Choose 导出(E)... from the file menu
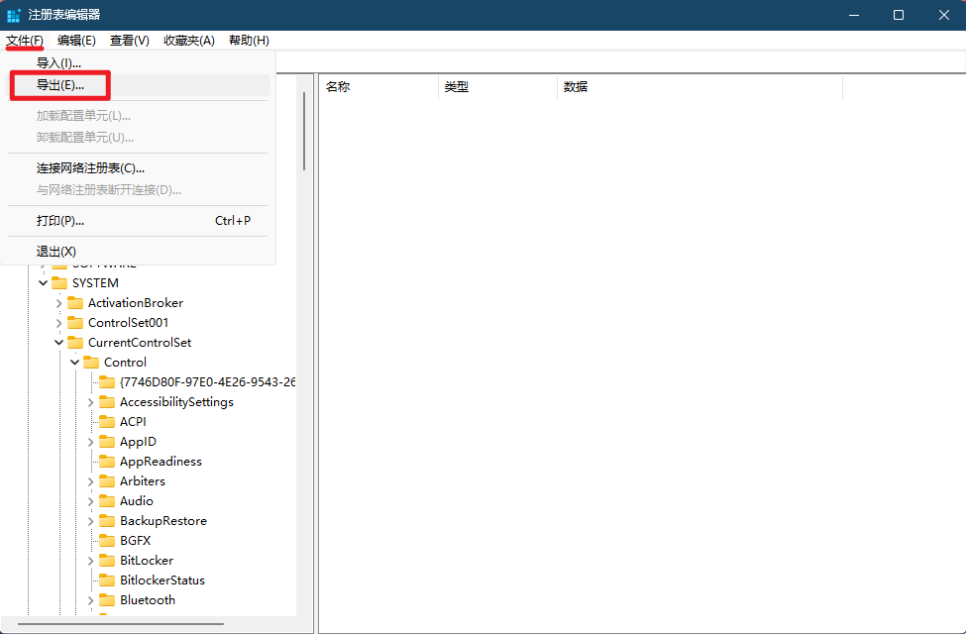 pyautogui.click(x=60, y=85)
